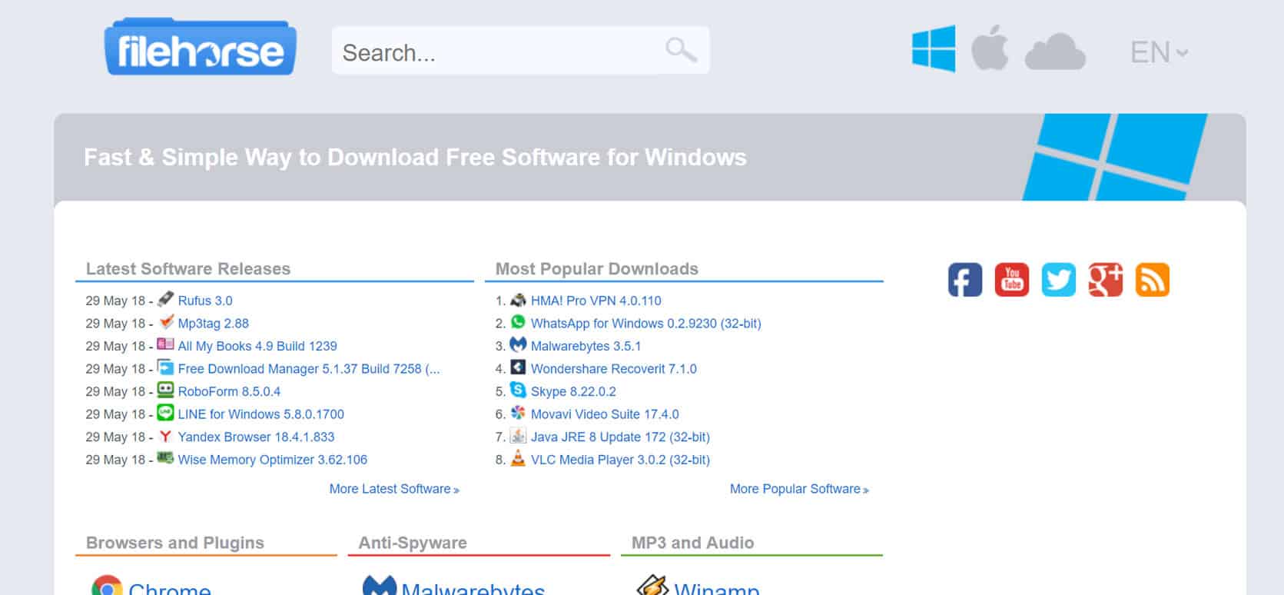Open Java JRE 8 Update 172 link
This screenshot has height=595, width=1284.
(x=620, y=437)
